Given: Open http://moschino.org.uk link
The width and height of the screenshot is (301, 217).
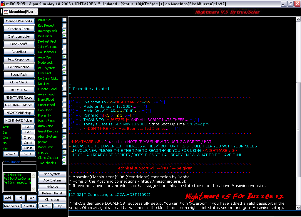Looking at the screenshot, I should 163,181.
